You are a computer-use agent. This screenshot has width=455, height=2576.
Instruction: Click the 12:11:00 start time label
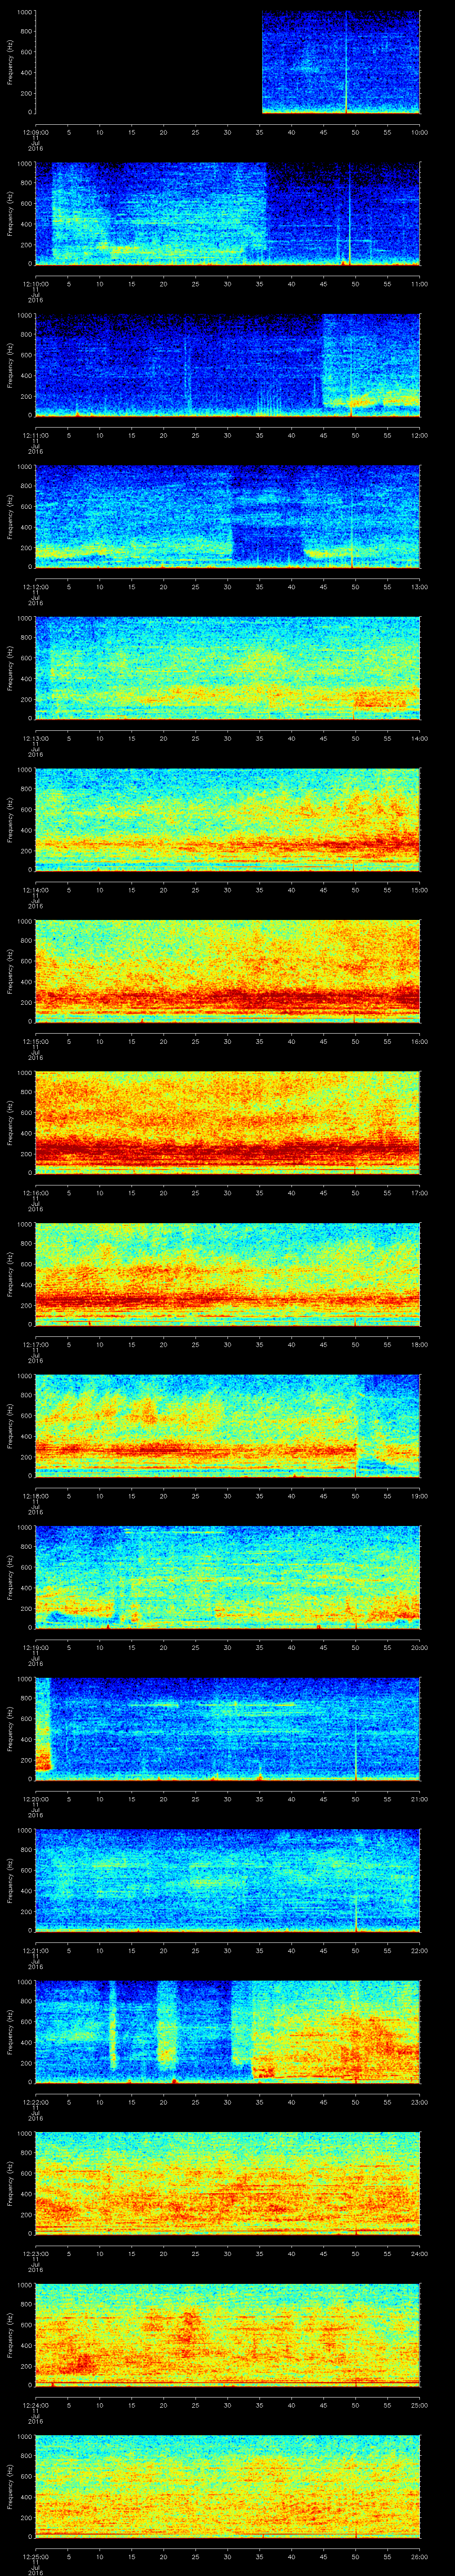pyautogui.click(x=36, y=435)
